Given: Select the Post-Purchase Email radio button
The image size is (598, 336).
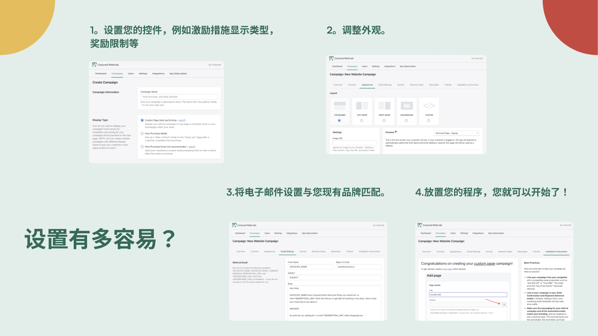Looking at the screenshot, I should click(x=142, y=147).
